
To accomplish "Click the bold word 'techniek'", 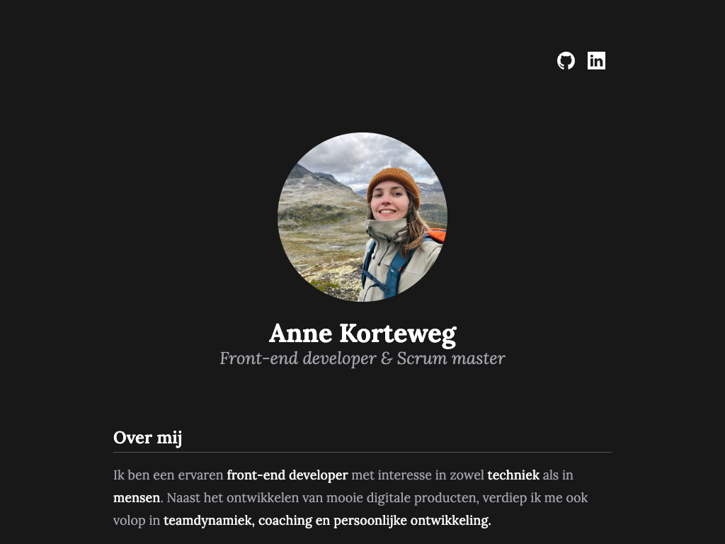I will 513,475.
